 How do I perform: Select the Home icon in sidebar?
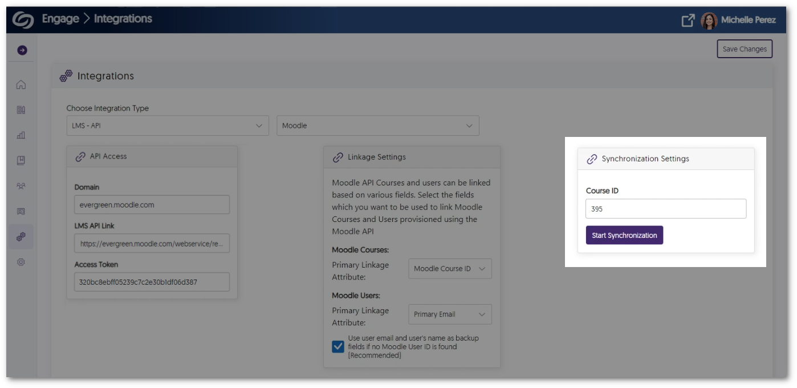(x=21, y=84)
